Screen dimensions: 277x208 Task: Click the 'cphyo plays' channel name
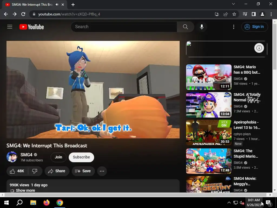click(242, 134)
